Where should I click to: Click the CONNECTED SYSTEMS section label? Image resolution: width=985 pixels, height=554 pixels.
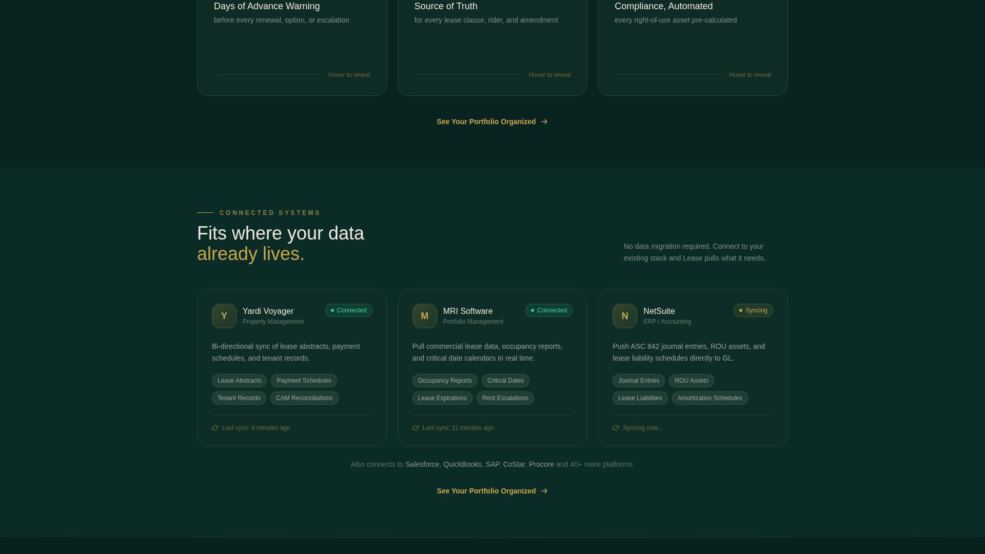(270, 213)
